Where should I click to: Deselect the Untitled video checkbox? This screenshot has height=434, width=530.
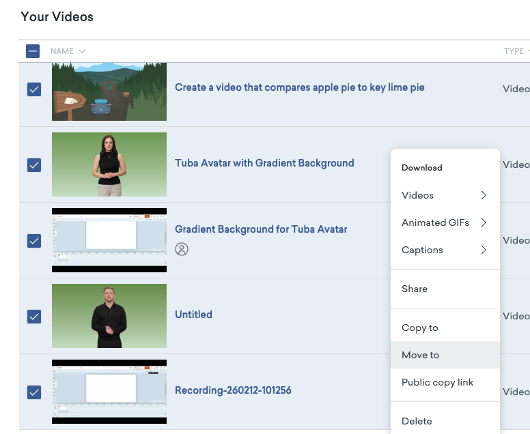[33, 317]
